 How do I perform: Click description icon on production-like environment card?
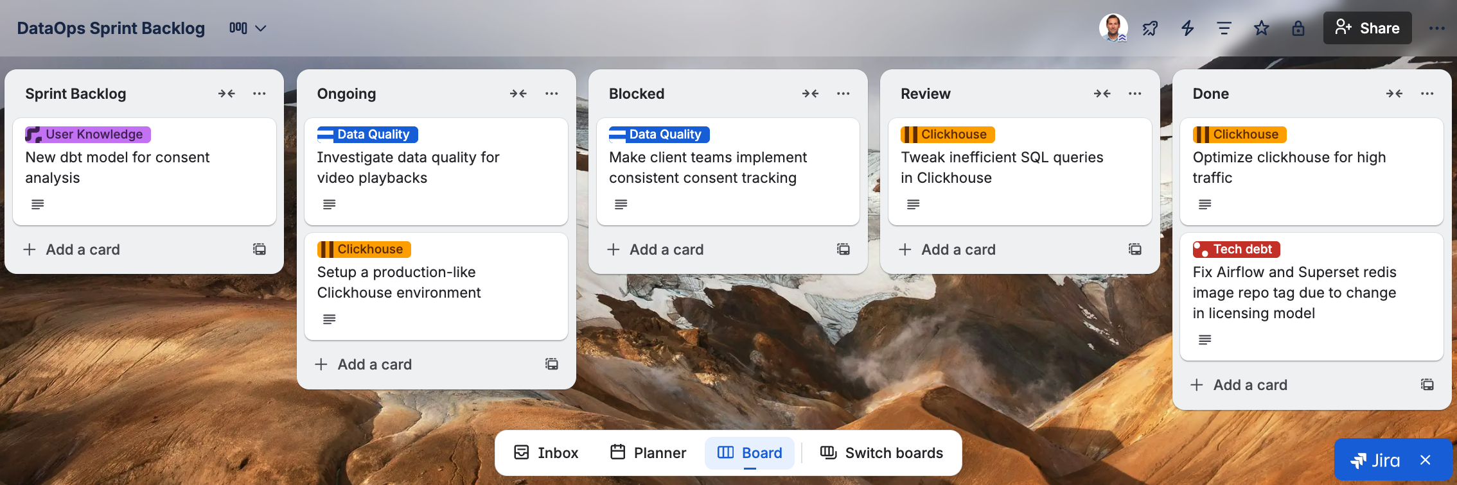click(330, 319)
